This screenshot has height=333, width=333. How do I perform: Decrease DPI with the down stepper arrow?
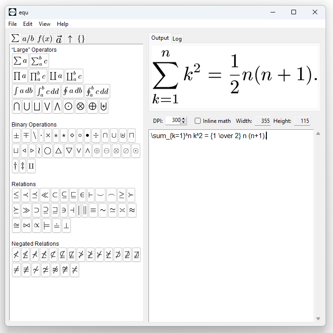click(184, 122)
